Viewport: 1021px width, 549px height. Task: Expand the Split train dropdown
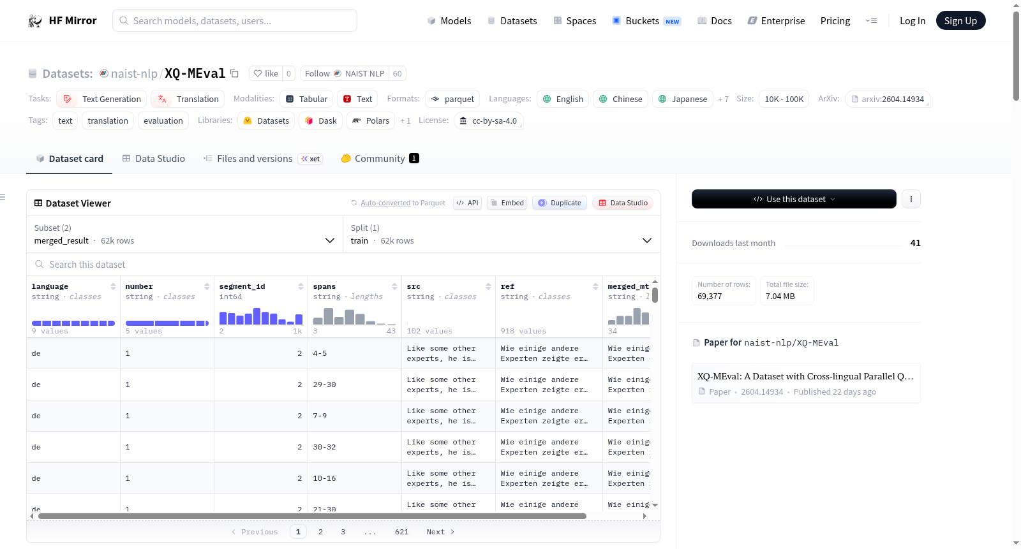coord(502,234)
